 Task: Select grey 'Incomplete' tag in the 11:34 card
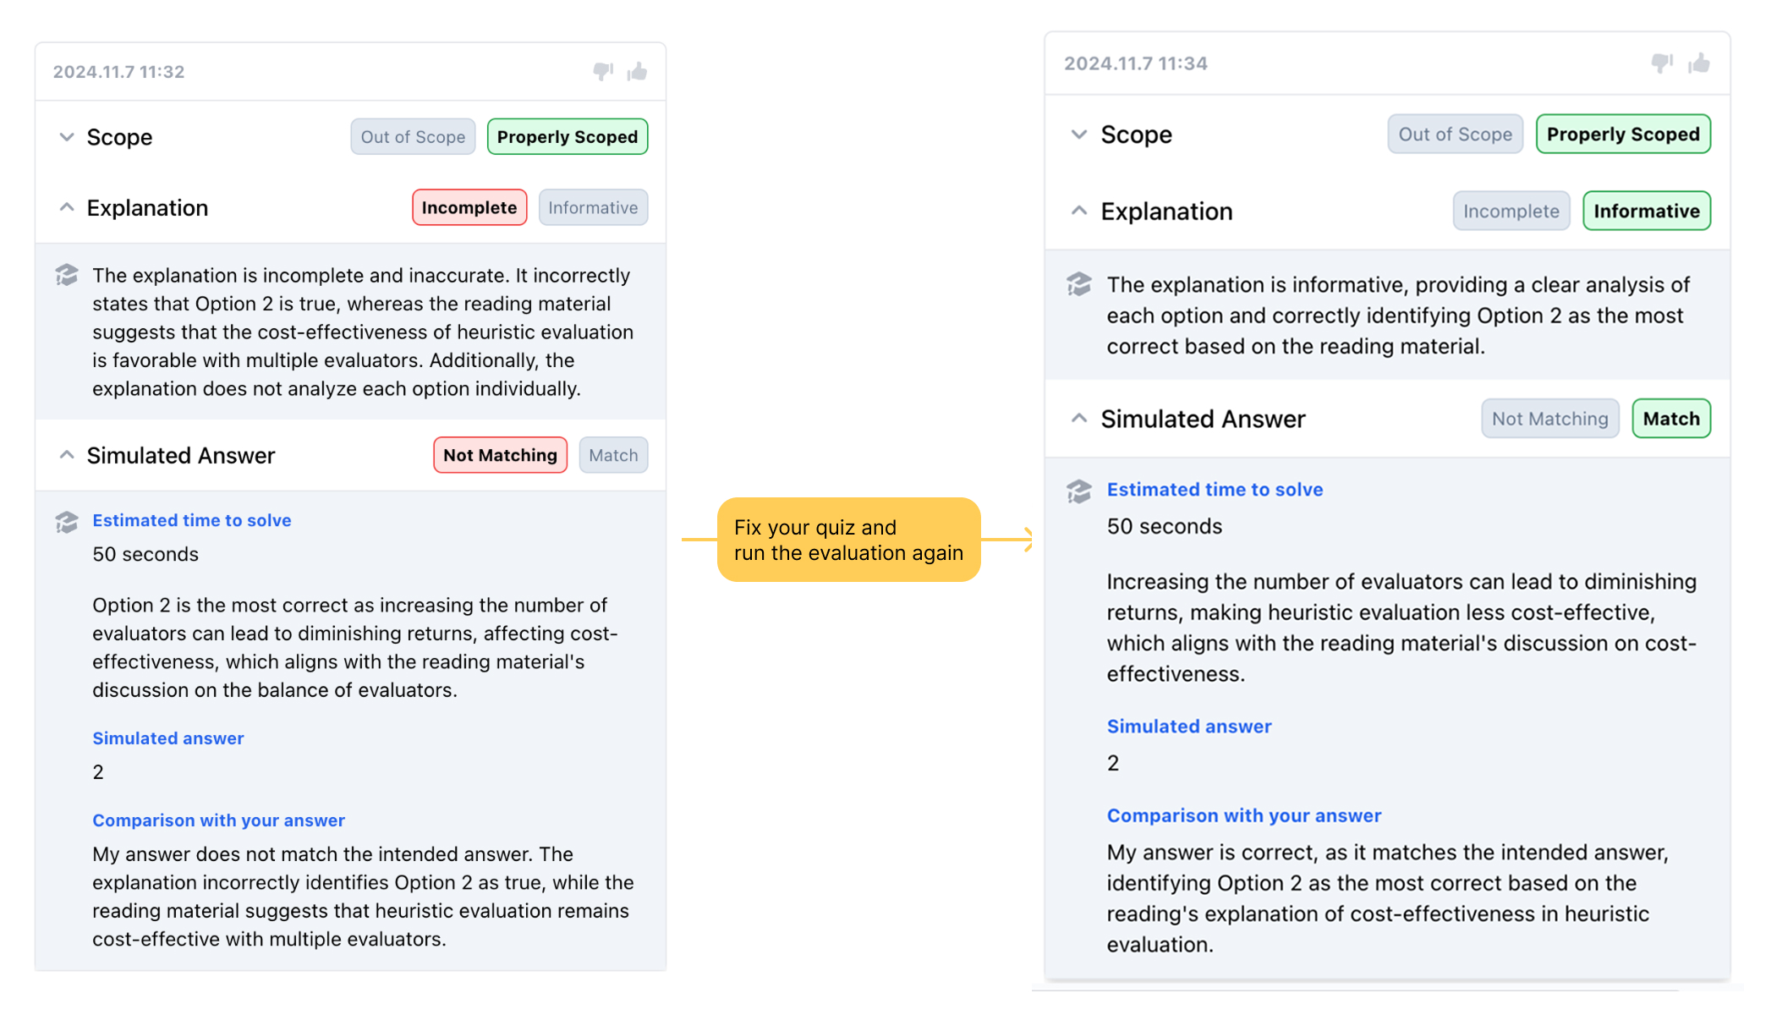[1511, 211]
